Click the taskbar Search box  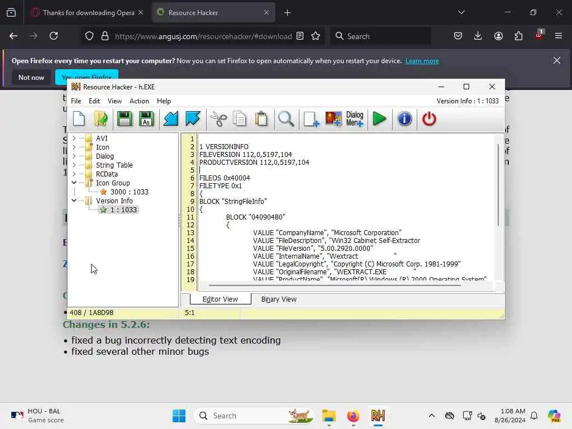point(254,416)
